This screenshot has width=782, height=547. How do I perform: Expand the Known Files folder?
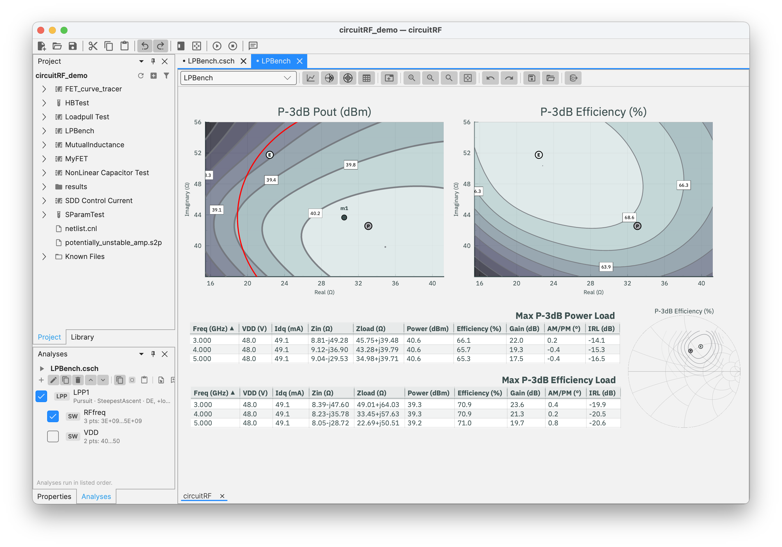[44, 256]
